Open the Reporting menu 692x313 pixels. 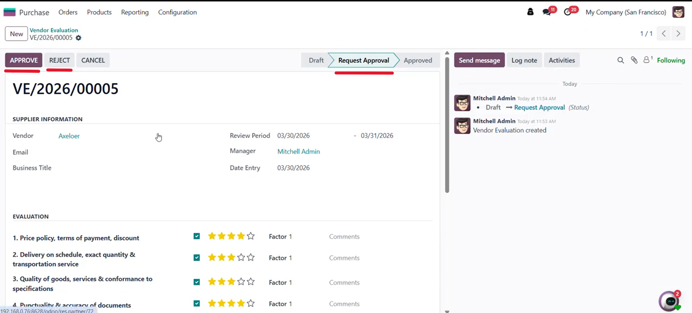pos(135,12)
